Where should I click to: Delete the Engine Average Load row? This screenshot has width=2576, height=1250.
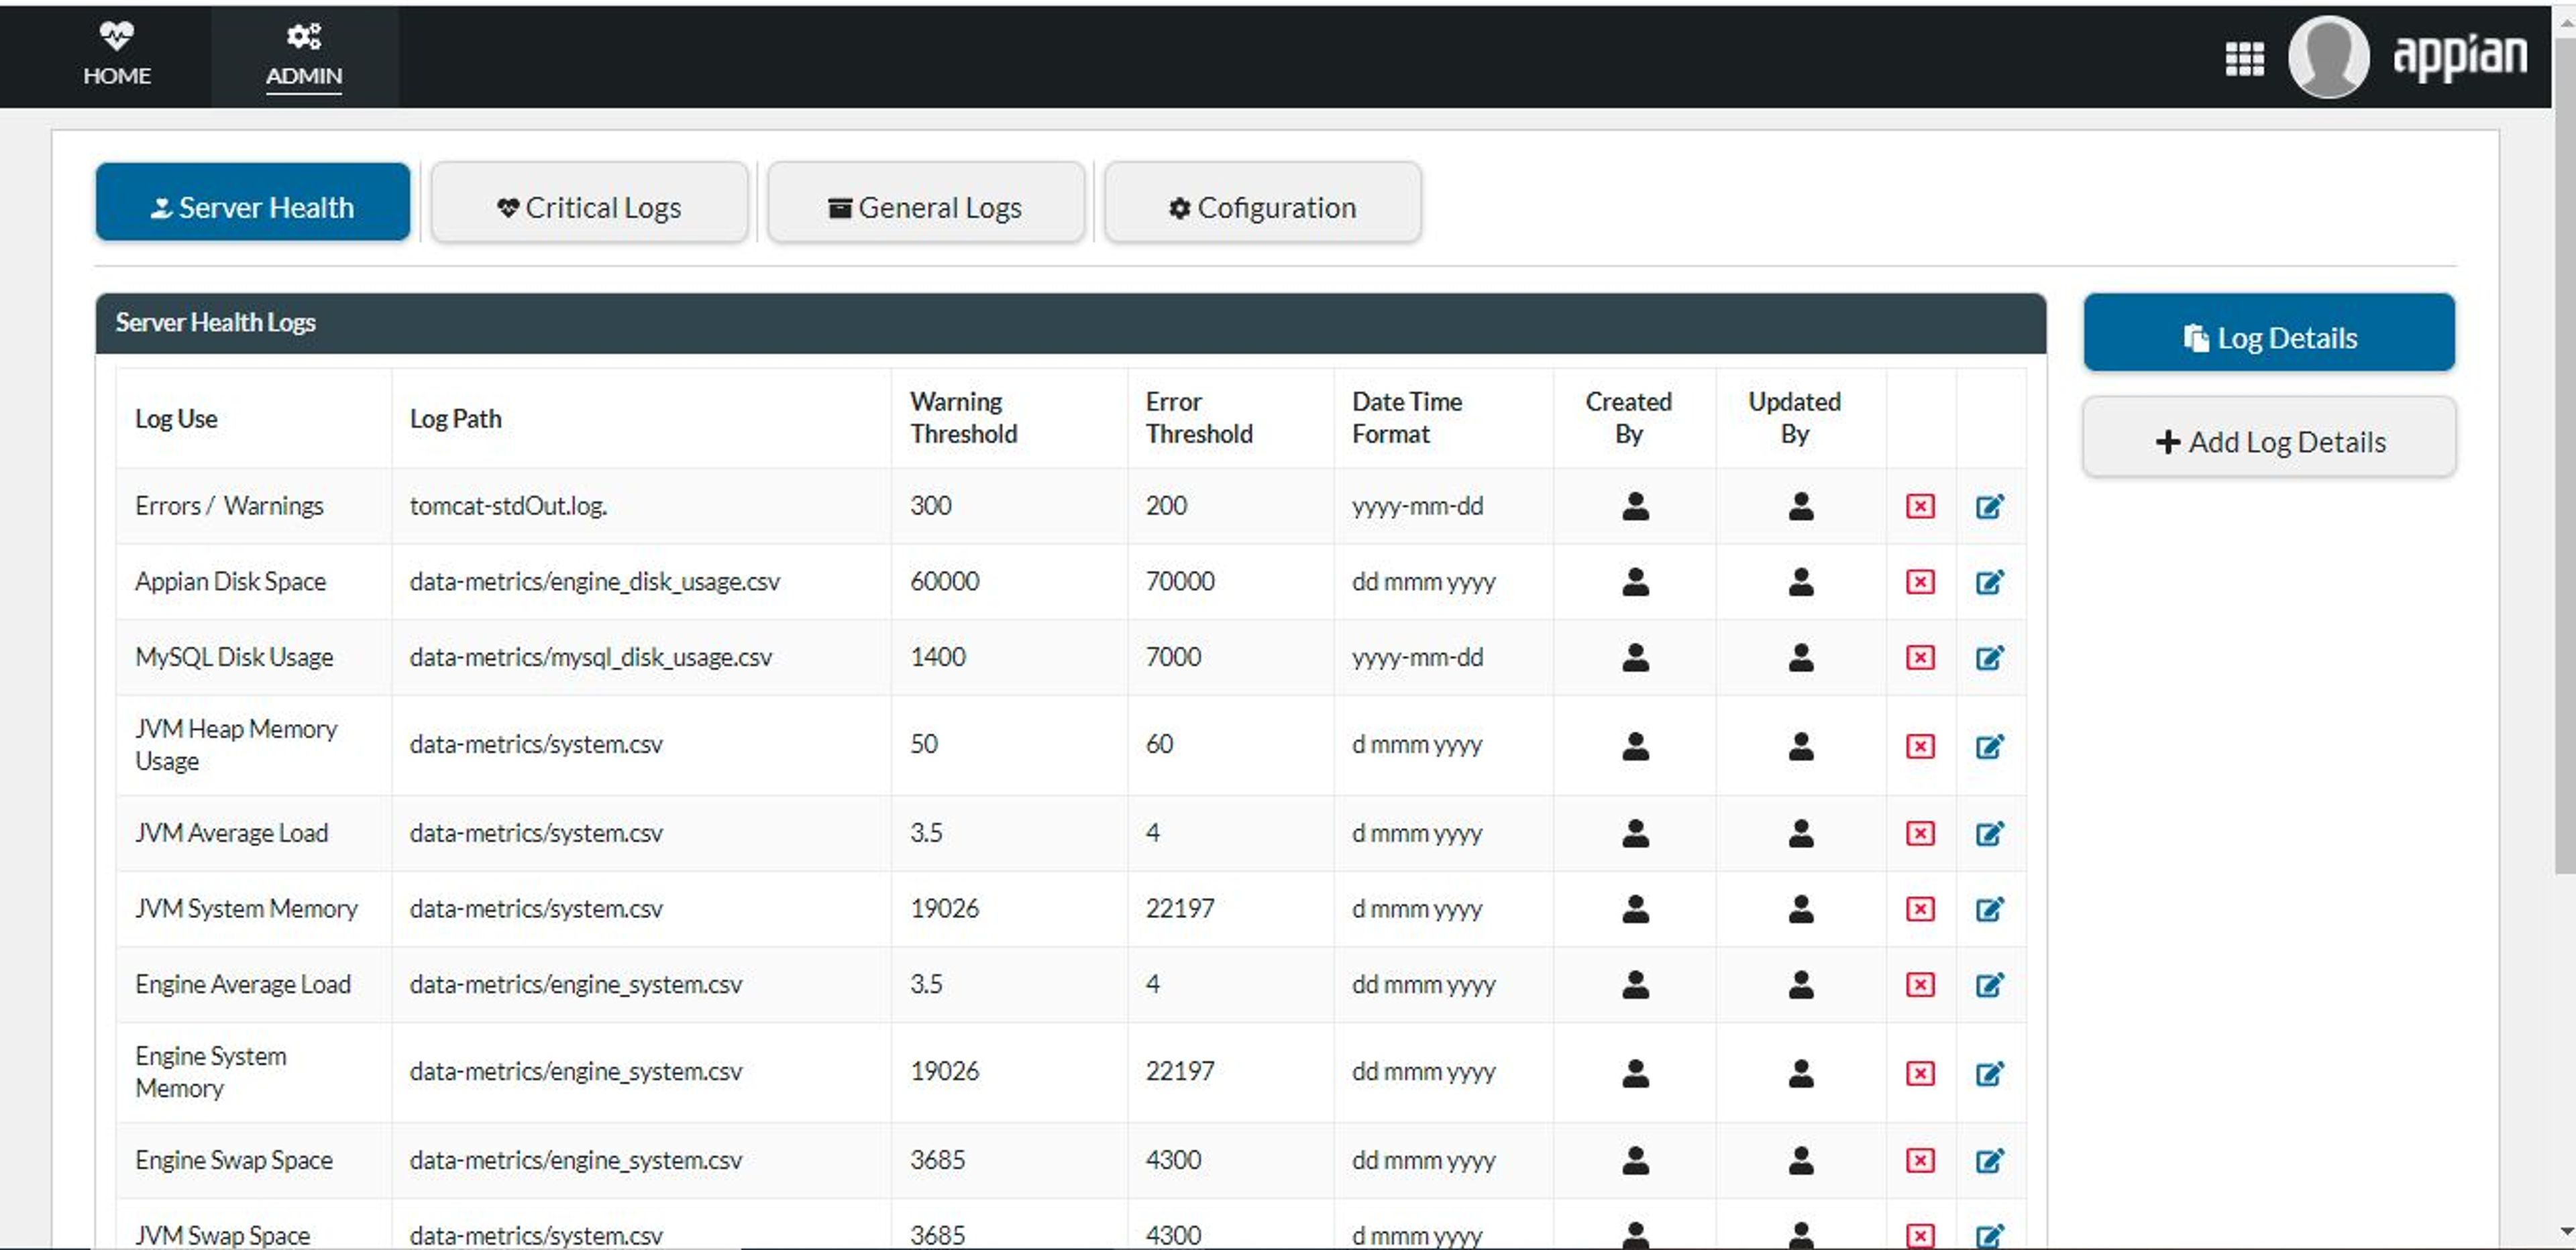[1919, 985]
